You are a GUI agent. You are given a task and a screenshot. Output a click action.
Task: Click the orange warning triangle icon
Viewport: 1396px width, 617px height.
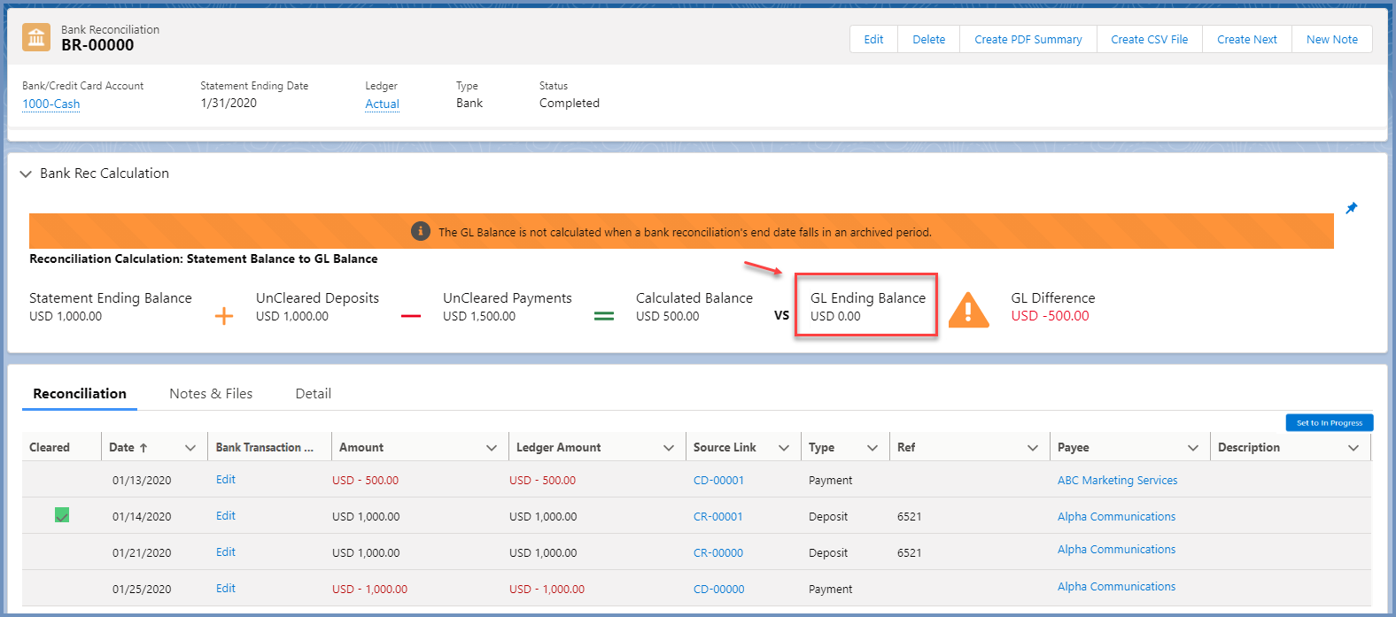[x=968, y=311]
